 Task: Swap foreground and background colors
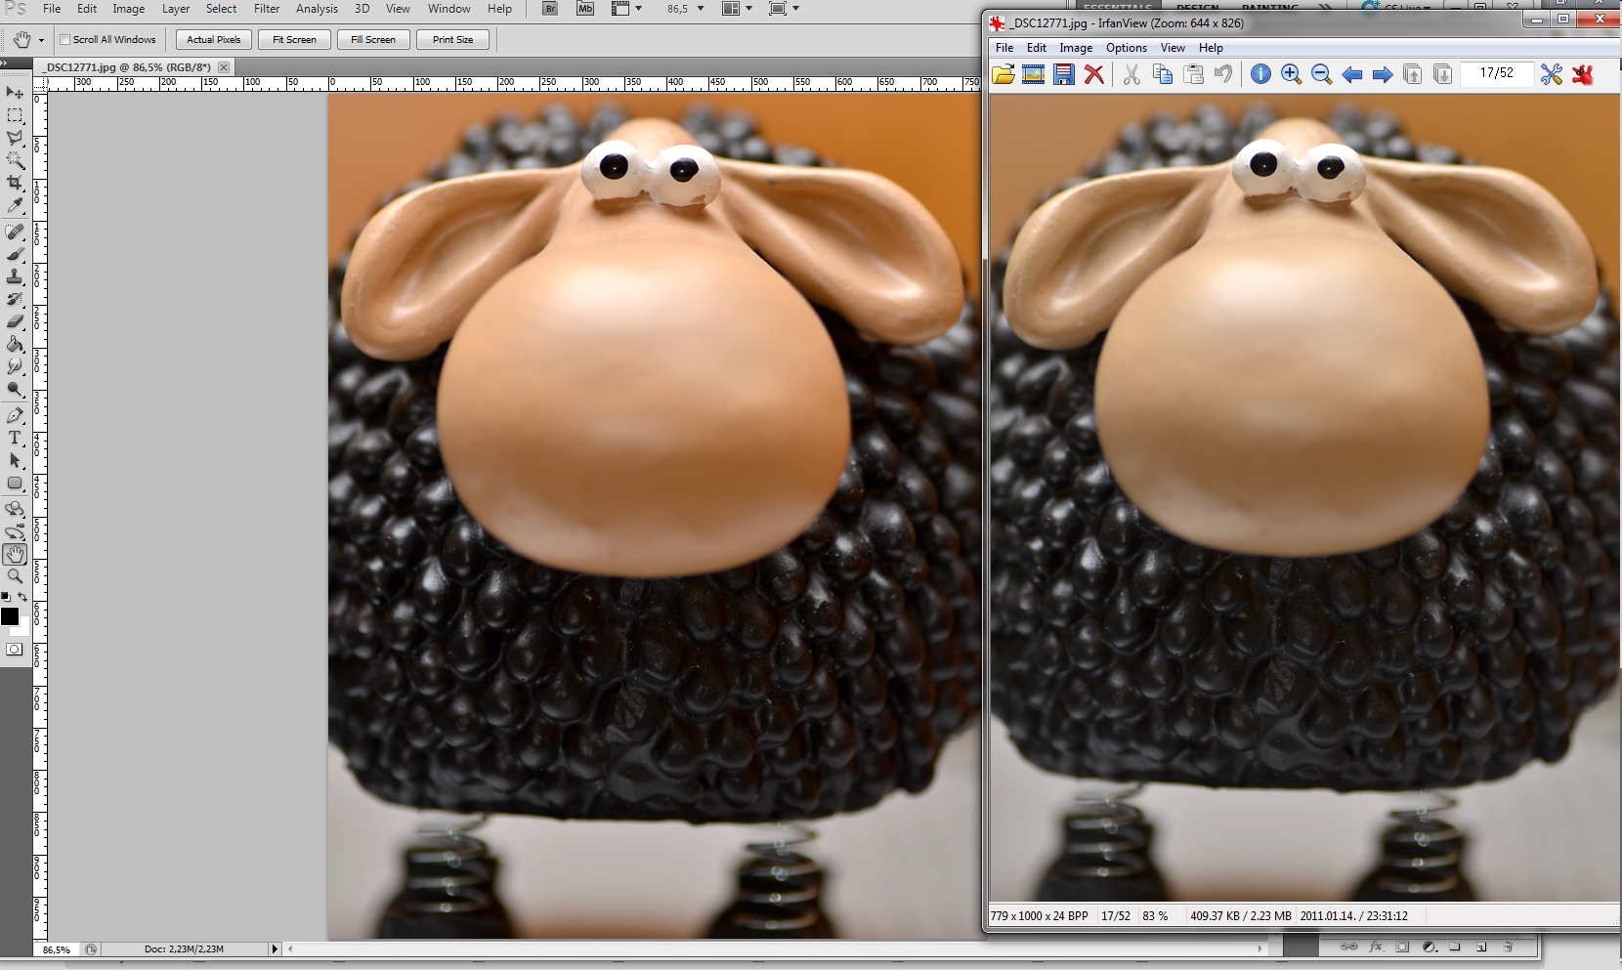(22, 596)
